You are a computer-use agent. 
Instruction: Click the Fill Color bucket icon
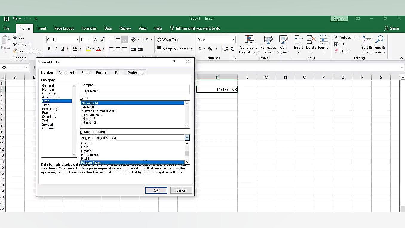coord(88,49)
